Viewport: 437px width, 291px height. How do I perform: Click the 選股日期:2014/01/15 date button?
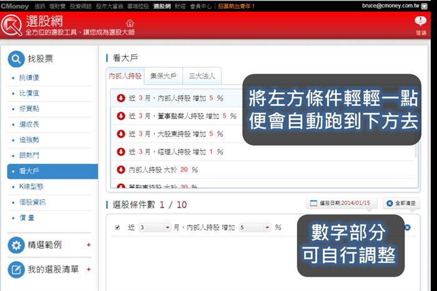click(x=341, y=203)
